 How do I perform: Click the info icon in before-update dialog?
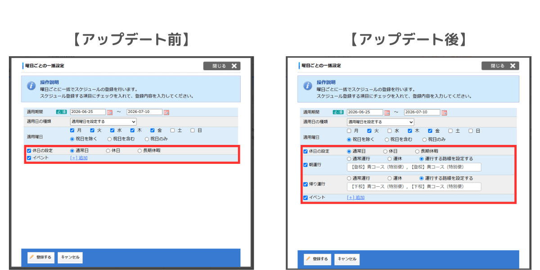click(31, 85)
